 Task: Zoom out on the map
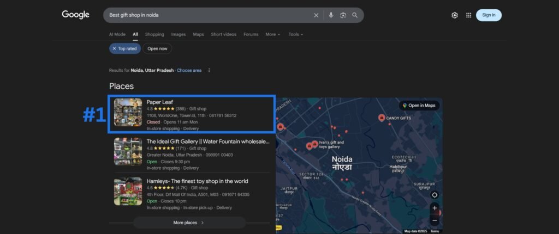pos(435,220)
